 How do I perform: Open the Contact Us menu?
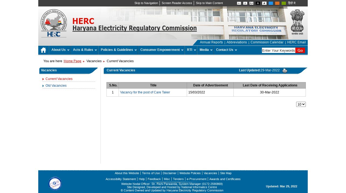226,50
